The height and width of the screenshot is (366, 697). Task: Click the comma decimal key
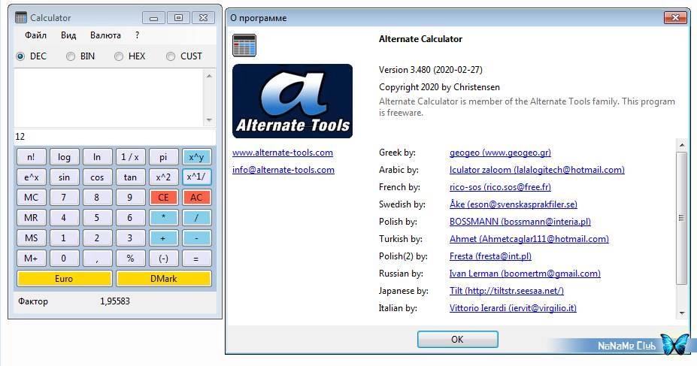[x=97, y=258]
